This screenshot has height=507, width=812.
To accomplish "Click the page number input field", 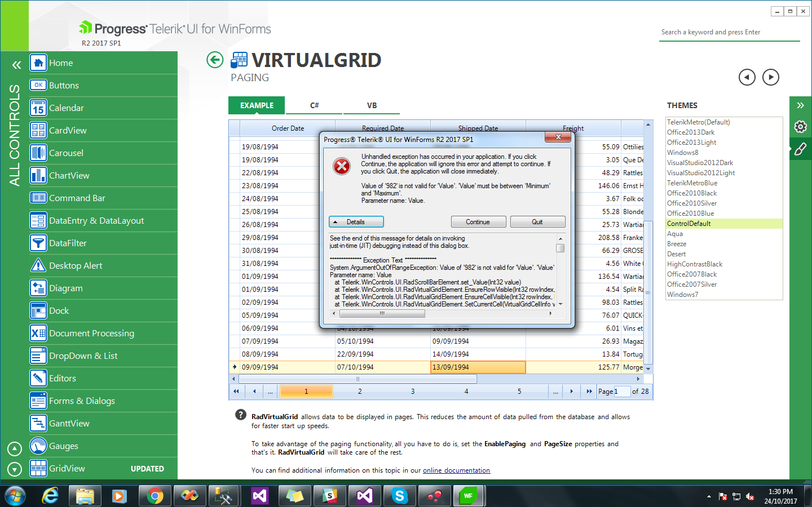I will pyautogui.click(x=622, y=392).
